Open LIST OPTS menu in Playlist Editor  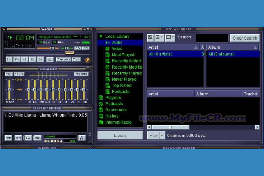82,138
